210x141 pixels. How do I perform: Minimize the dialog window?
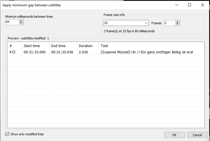point(177,5)
